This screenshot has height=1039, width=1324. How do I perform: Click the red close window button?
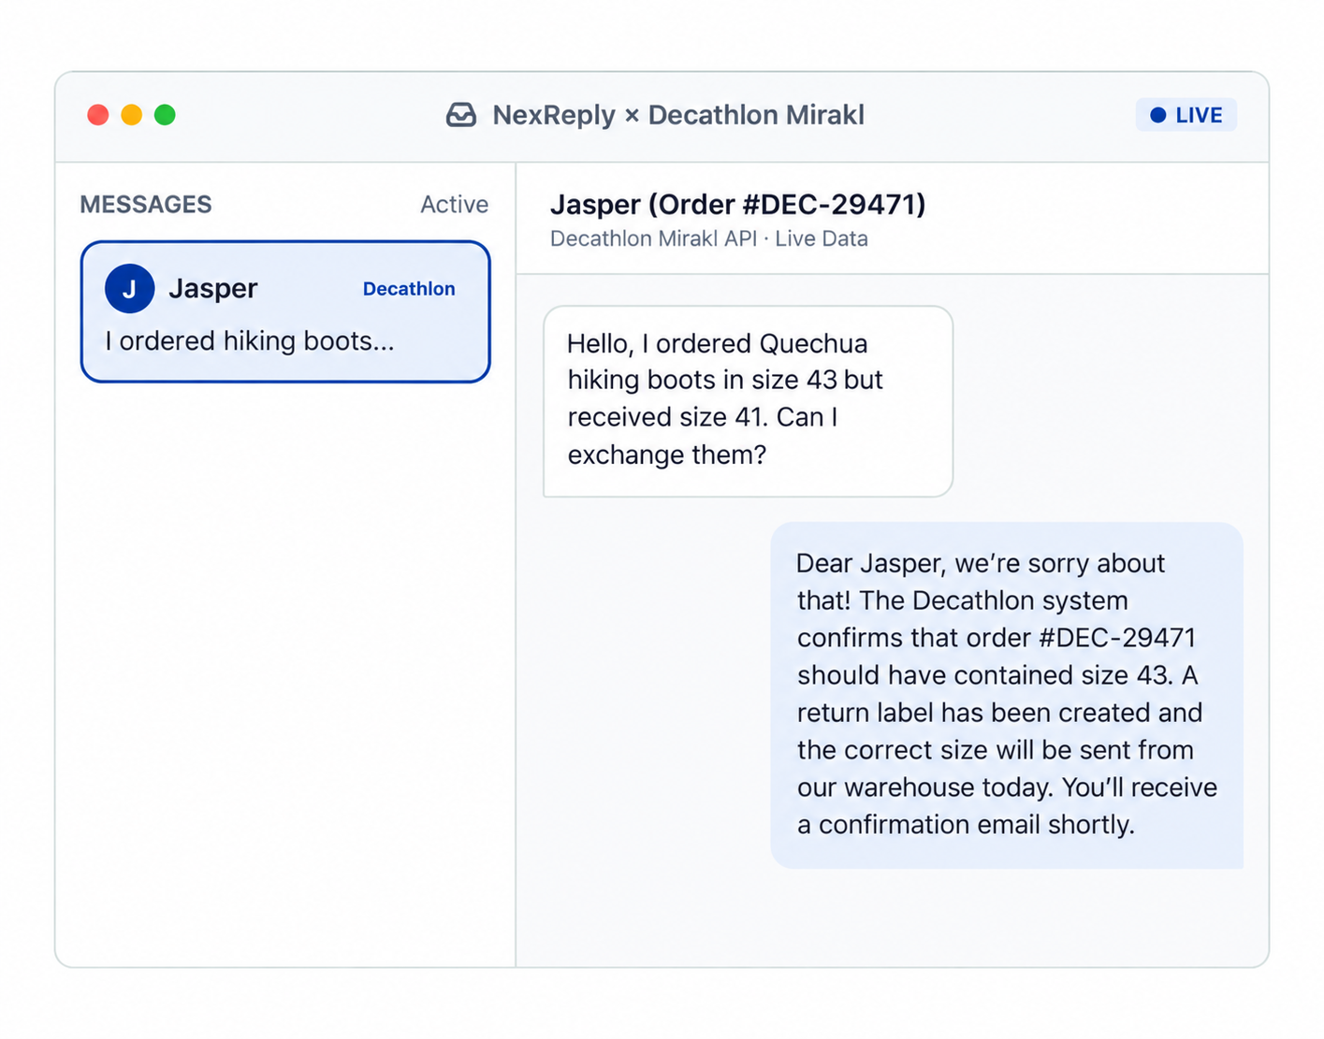tap(97, 115)
